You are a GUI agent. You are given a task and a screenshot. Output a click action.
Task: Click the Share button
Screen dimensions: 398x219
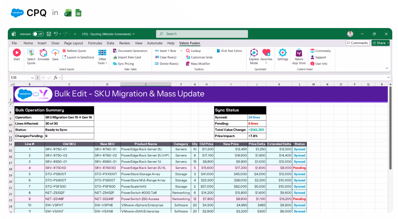[380, 43]
